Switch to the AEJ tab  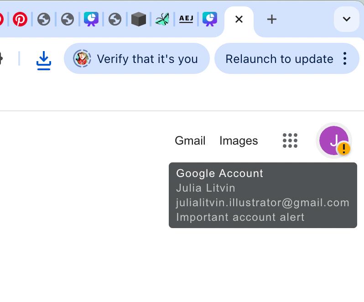coord(186,19)
